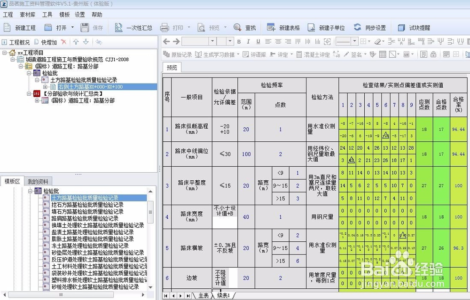The width and height of the screenshot is (470, 300).
Task: Switch to 我的资料 tab
Action: coord(38,181)
